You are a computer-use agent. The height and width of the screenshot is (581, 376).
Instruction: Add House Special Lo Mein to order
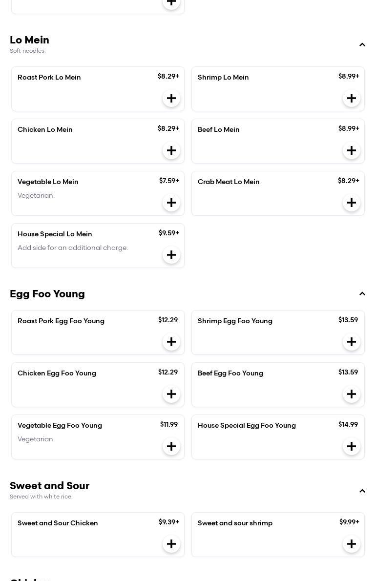(x=171, y=255)
